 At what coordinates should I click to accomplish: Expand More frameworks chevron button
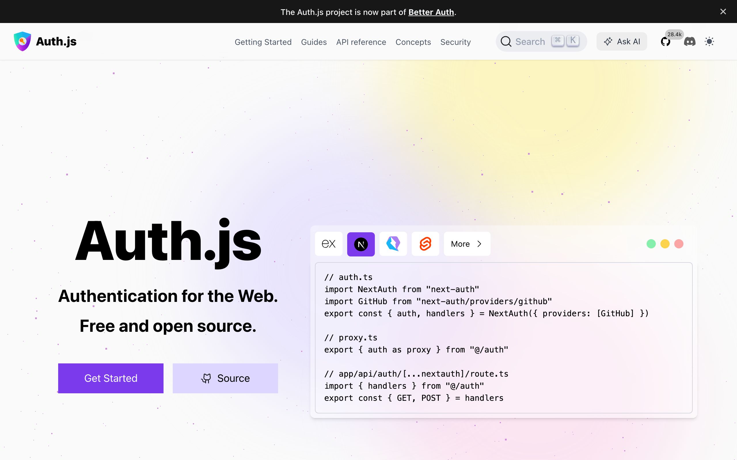(467, 244)
